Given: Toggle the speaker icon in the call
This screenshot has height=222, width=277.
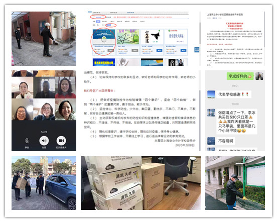Looking at the screenshot, I should [x=44, y=141].
